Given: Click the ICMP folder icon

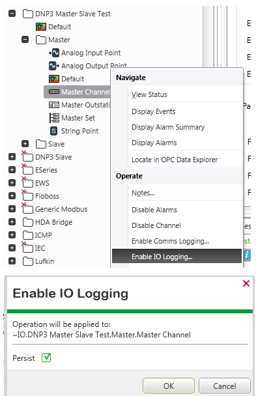Looking at the screenshot, I should tap(28, 235).
